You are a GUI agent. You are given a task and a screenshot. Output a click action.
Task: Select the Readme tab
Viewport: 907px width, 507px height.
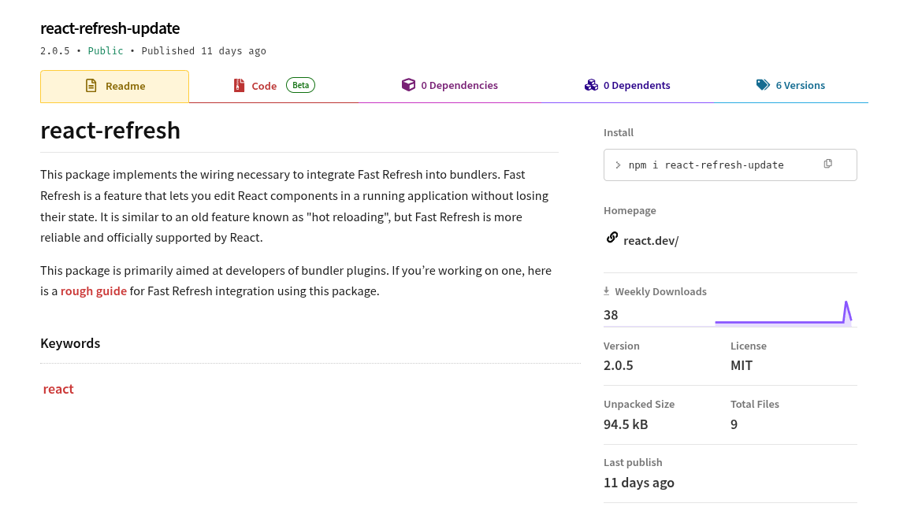[125, 85]
